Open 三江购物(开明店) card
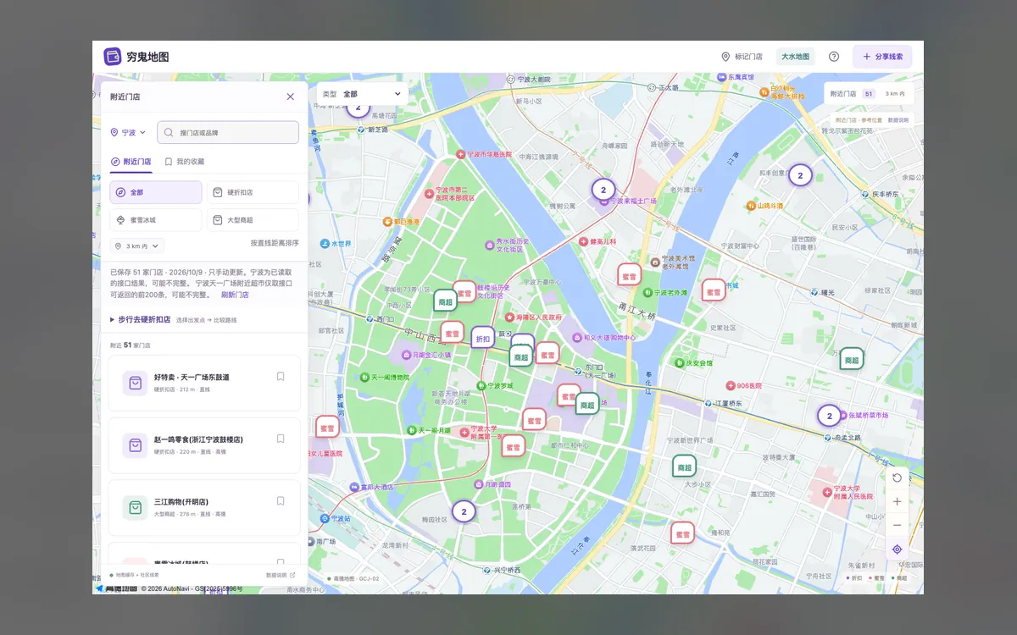The width and height of the screenshot is (1017, 635). coord(204,507)
